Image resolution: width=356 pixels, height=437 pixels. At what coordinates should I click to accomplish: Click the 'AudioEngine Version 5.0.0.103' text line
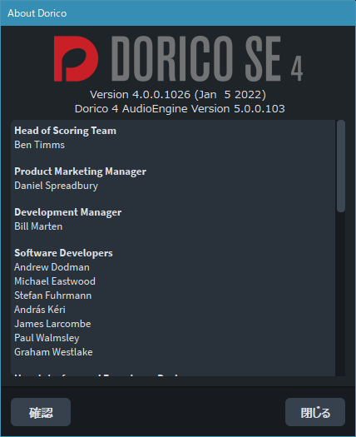(x=180, y=109)
